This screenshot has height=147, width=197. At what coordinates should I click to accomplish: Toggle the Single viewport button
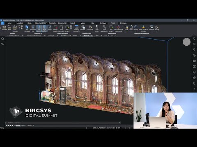coord(50,28)
